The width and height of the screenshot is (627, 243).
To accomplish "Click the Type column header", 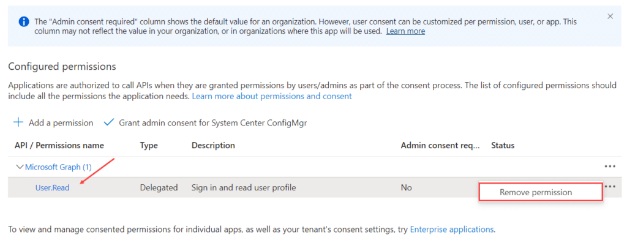I will tap(149, 146).
